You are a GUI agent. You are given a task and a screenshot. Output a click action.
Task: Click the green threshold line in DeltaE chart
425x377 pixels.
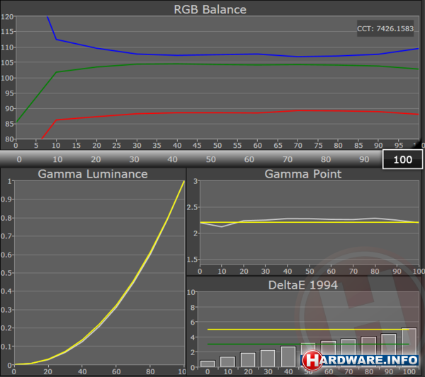pyautogui.click(x=308, y=344)
